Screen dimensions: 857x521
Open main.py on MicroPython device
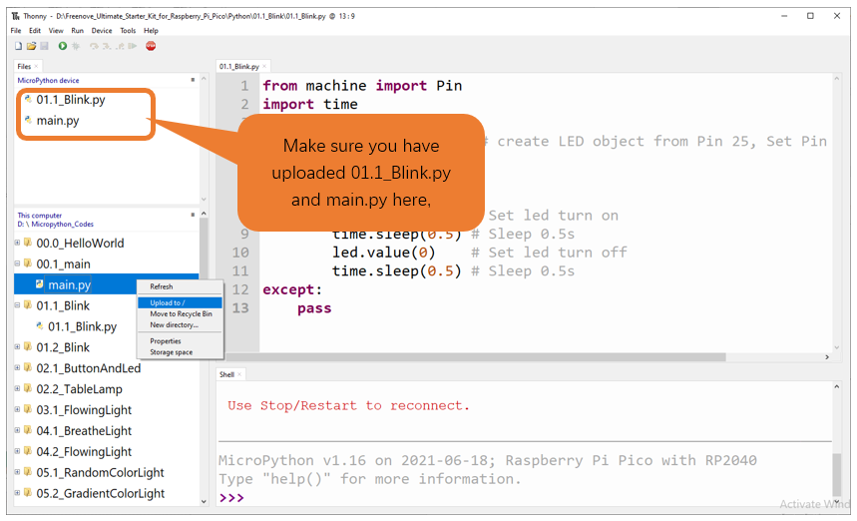coord(58,121)
